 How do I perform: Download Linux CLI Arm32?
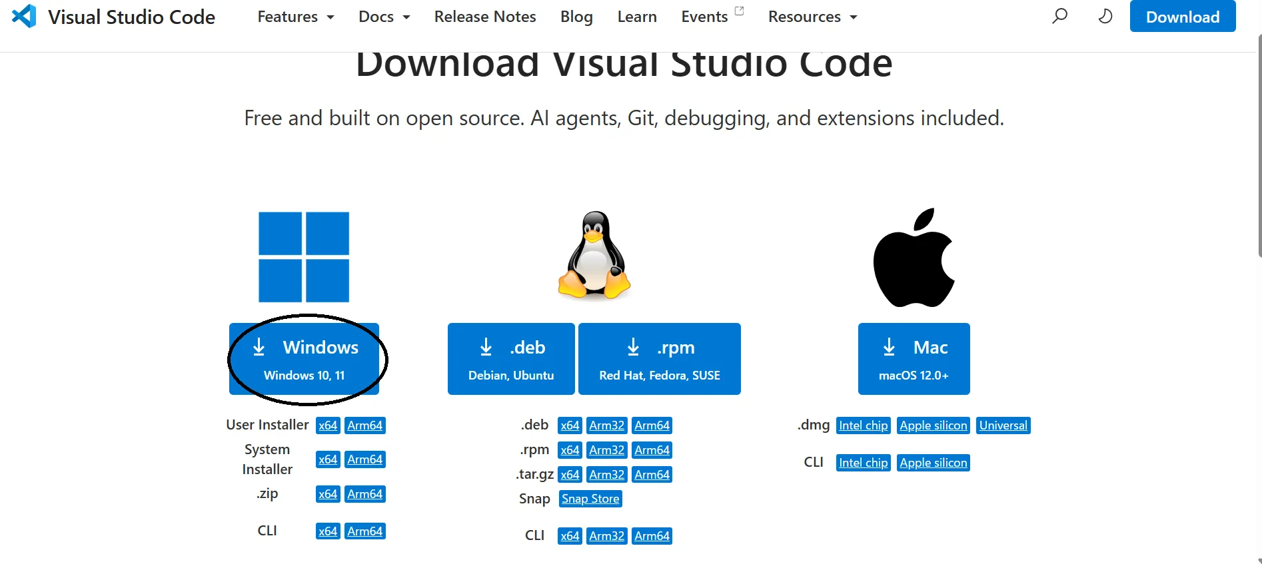[607, 536]
